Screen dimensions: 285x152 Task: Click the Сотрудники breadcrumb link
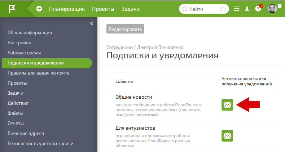click(x=119, y=48)
